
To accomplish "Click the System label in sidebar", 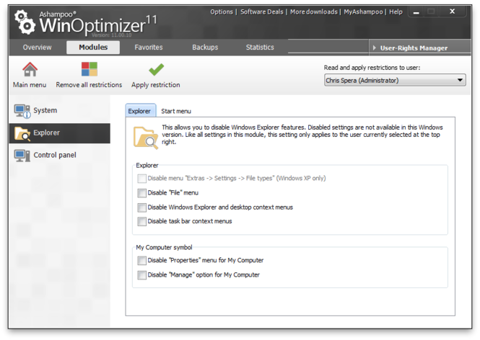I will pos(45,111).
